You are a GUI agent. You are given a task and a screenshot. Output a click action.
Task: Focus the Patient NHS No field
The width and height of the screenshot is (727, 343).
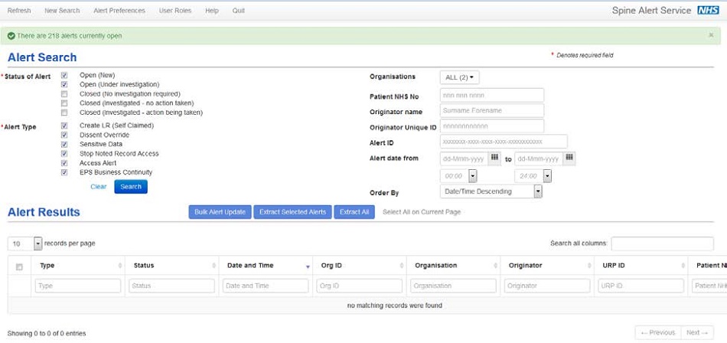492,96
